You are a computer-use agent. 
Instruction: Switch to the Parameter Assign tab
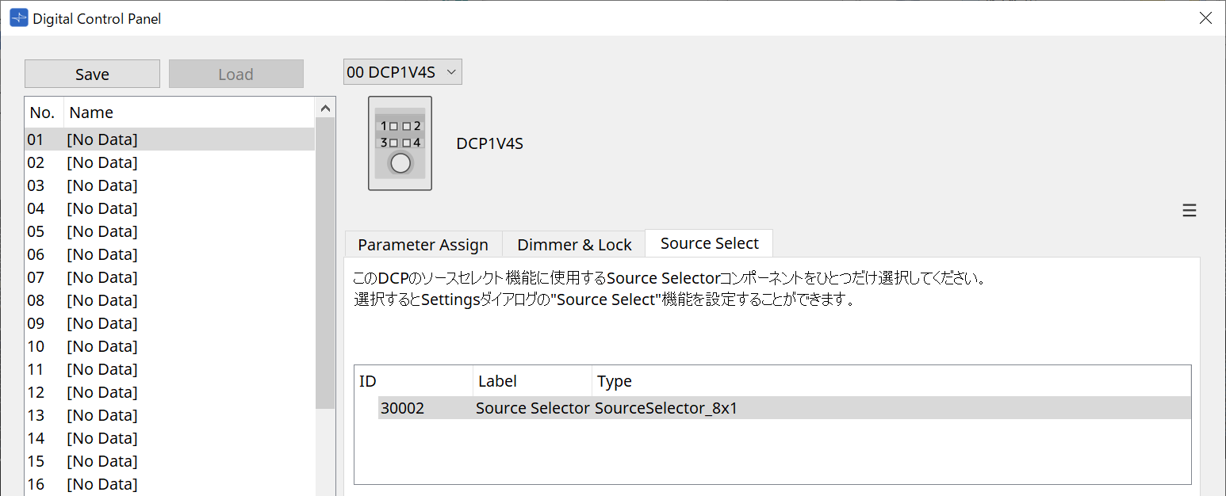pyautogui.click(x=423, y=244)
